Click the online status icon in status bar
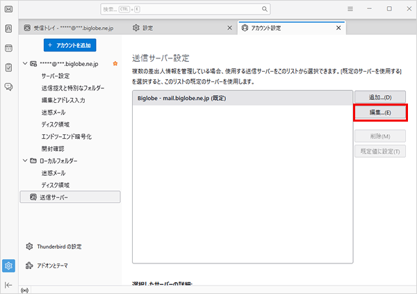This screenshot has width=417, height=294. point(24,291)
